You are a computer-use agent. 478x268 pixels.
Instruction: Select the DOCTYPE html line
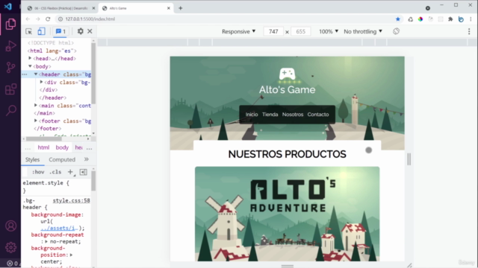point(51,43)
